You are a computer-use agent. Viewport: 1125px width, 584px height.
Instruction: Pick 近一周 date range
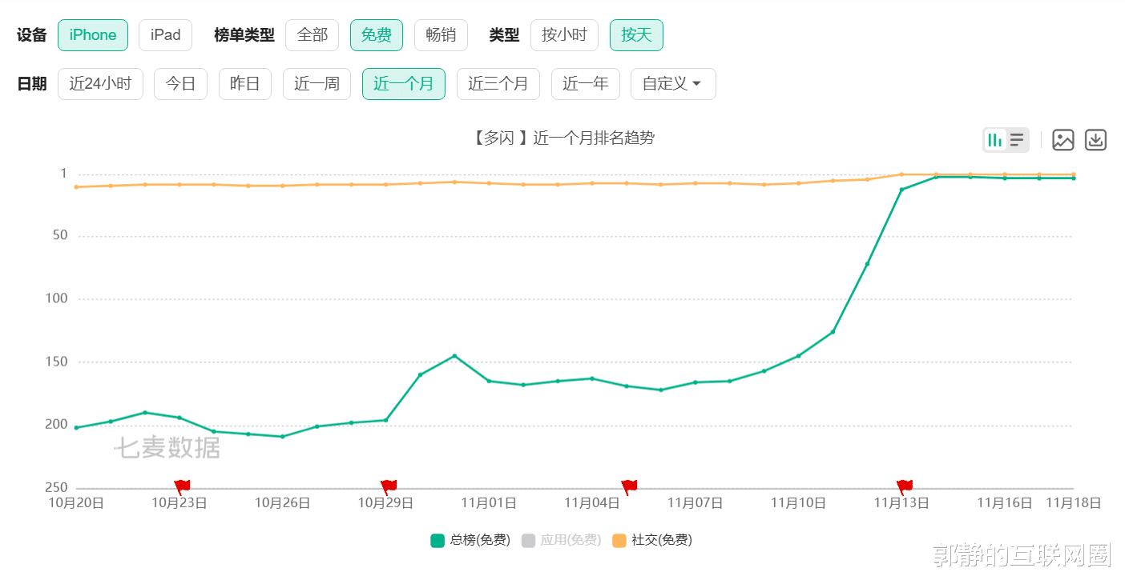[317, 84]
